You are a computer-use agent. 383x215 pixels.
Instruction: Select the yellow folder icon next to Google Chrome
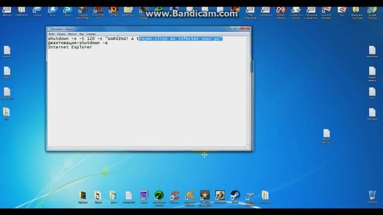coord(357,13)
